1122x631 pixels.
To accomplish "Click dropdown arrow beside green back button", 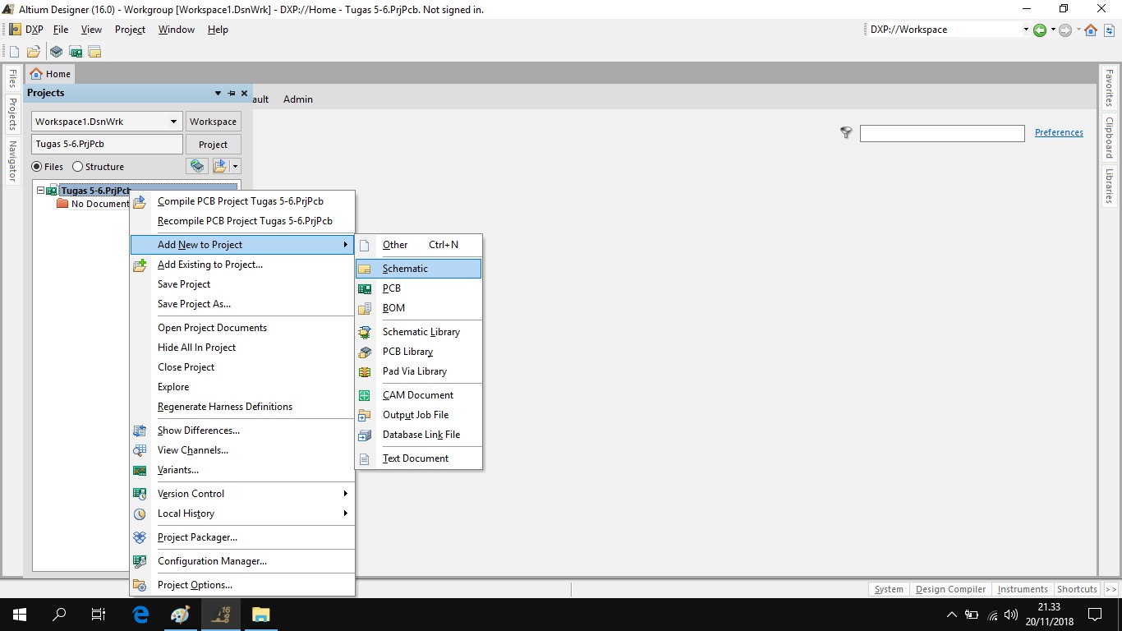I will (1052, 30).
